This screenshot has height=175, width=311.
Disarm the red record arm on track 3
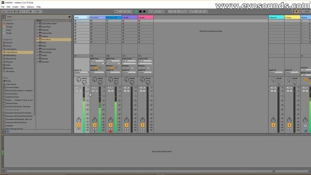[x=110, y=131]
